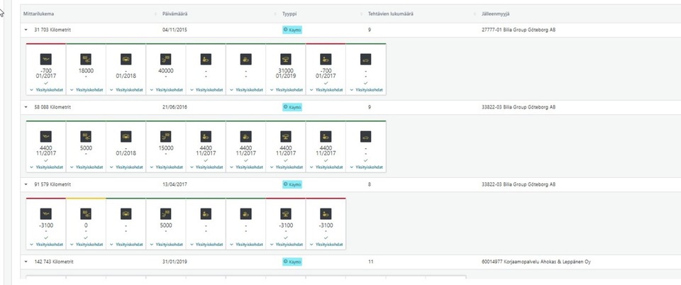Click the Käyttö badge in the 04/11/2015 row

point(292,30)
